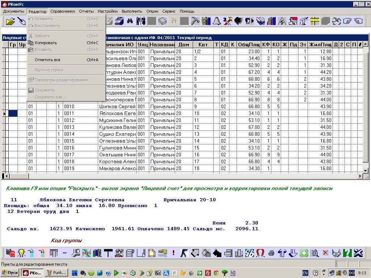The height and width of the screenshot is (278, 371).
Task: Click the light bulb icon in bottom toolbar
Action: click(x=21, y=253)
